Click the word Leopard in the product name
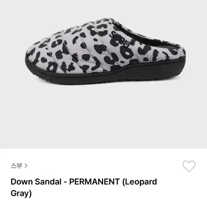This screenshot has height=207, width=207. point(140,182)
